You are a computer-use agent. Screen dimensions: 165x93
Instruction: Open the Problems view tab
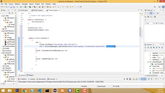(22, 79)
